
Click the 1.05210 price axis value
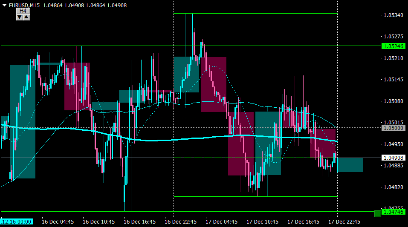[x=394, y=58]
